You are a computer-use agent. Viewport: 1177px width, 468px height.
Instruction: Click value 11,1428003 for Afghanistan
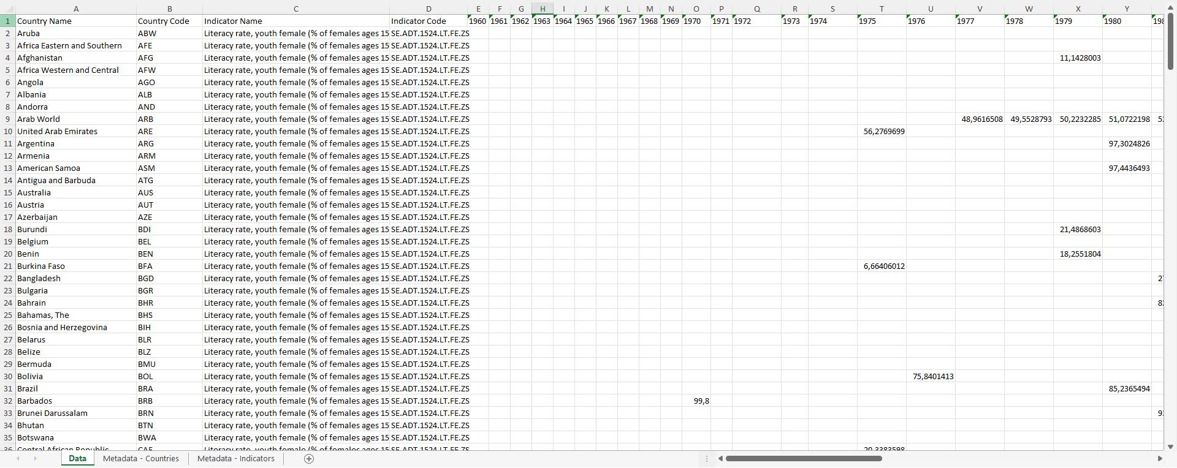(x=1078, y=58)
